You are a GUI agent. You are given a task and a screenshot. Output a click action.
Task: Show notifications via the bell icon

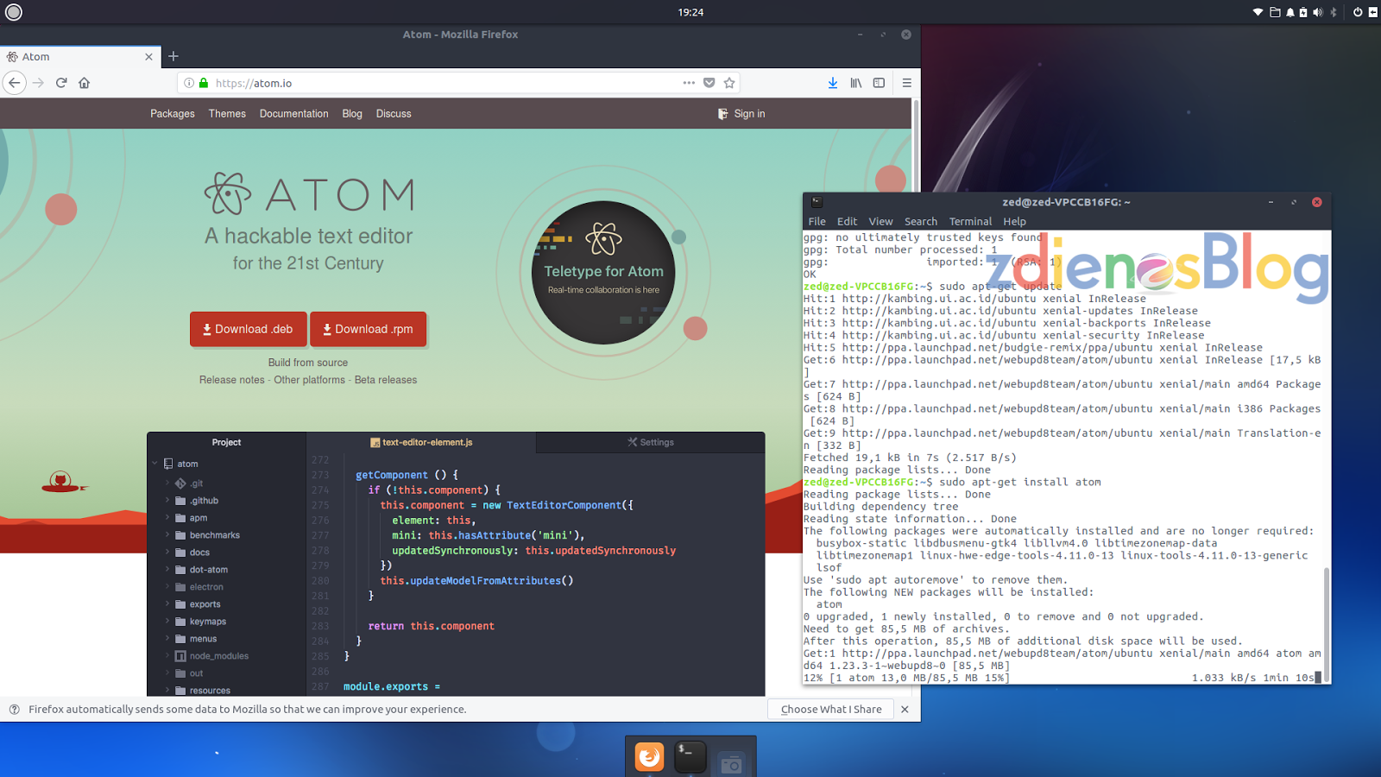click(1290, 12)
